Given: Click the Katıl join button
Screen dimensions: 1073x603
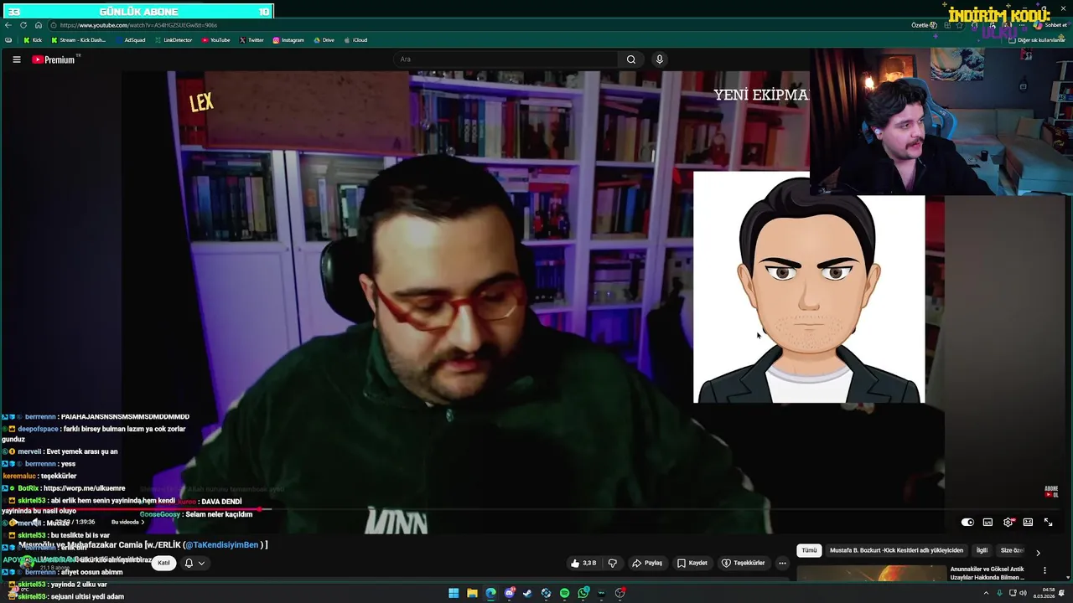Looking at the screenshot, I should [x=164, y=563].
